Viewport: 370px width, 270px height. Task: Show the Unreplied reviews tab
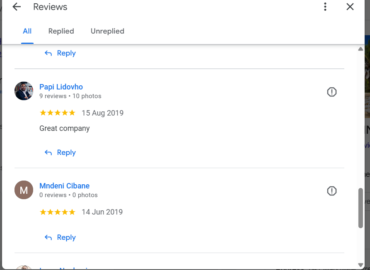[107, 31]
